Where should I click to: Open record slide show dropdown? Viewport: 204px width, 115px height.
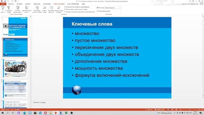pos(59,9)
